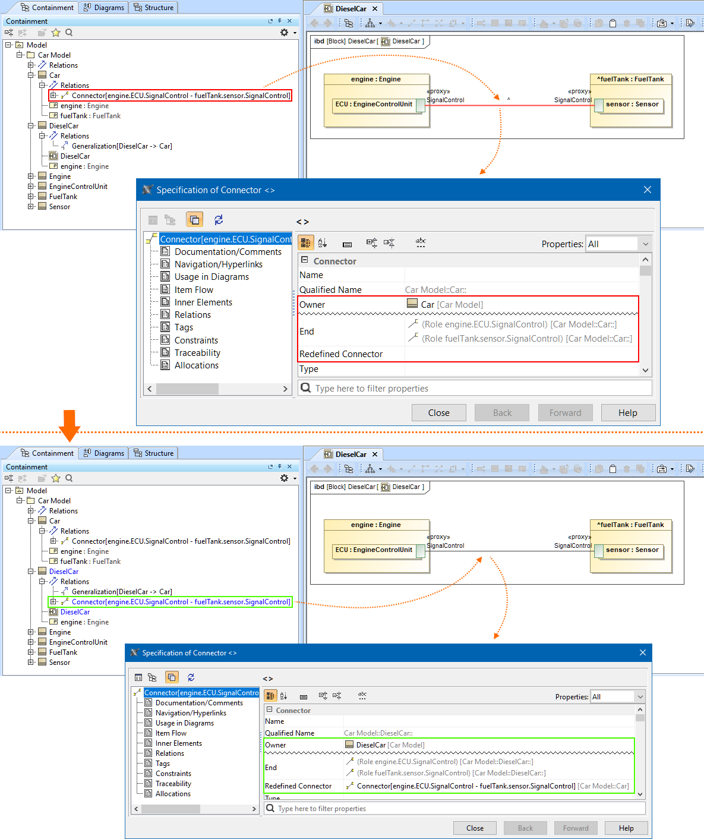Click the Help button in the top dialog
This screenshot has height=839, width=704.
point(628,413)
